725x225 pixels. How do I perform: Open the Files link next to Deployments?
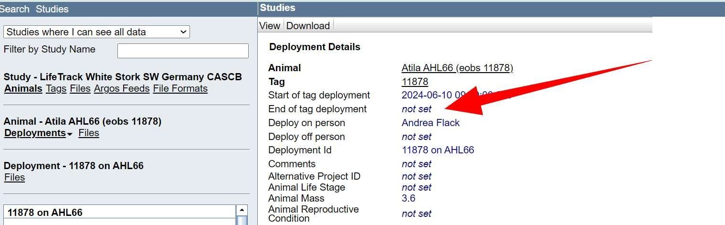tap(89, 133)
